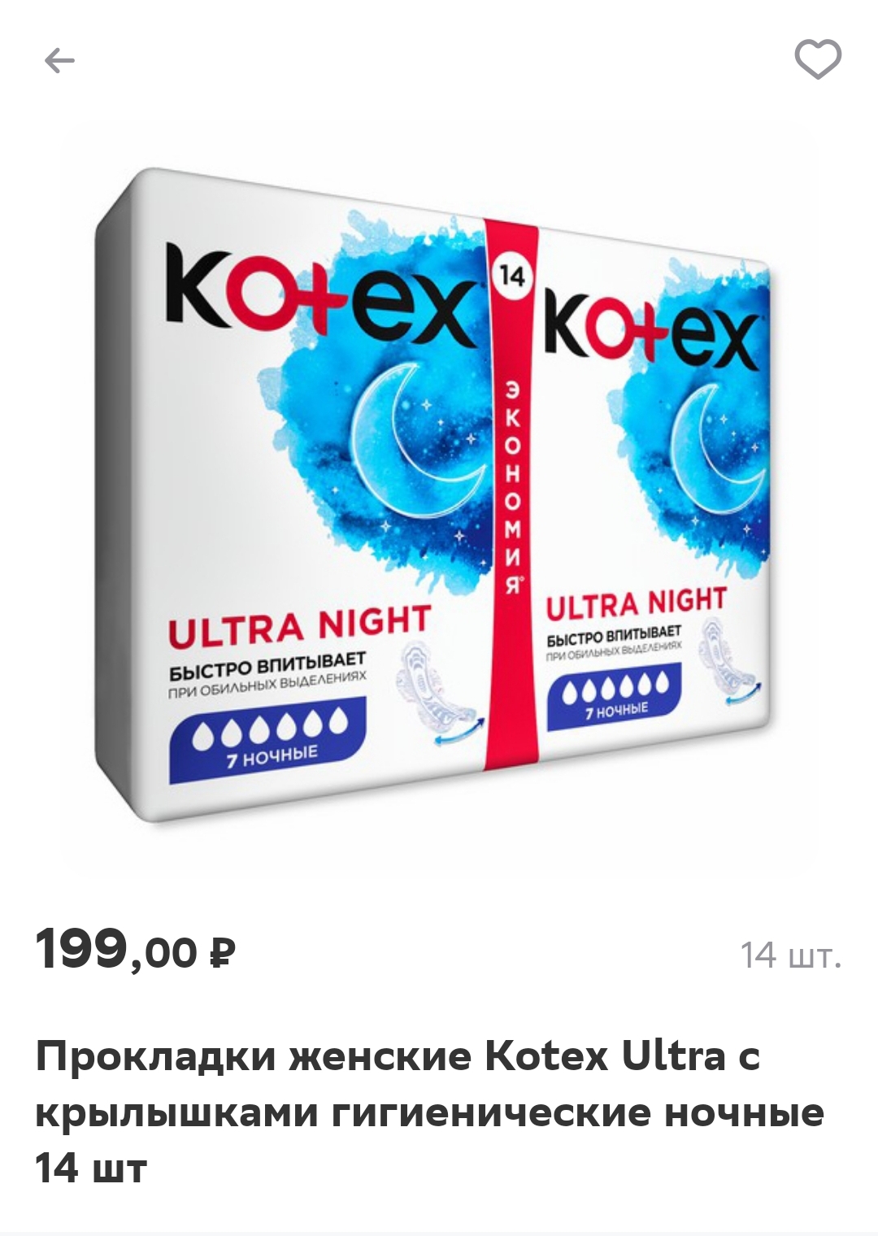Click the right pad illustration with arrow
The width and height of the screenshot is (878, 1236).
(732, 661)
